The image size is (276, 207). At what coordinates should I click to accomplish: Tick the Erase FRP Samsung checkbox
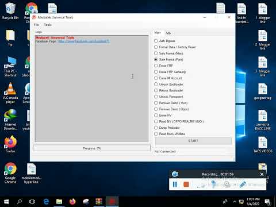point(156,72)
